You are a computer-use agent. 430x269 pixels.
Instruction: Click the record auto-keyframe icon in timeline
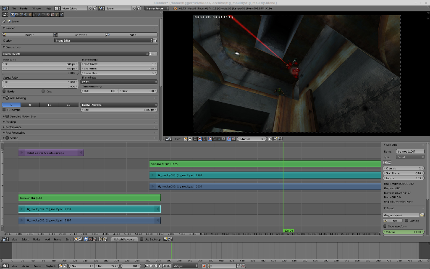tap(204, 266)
